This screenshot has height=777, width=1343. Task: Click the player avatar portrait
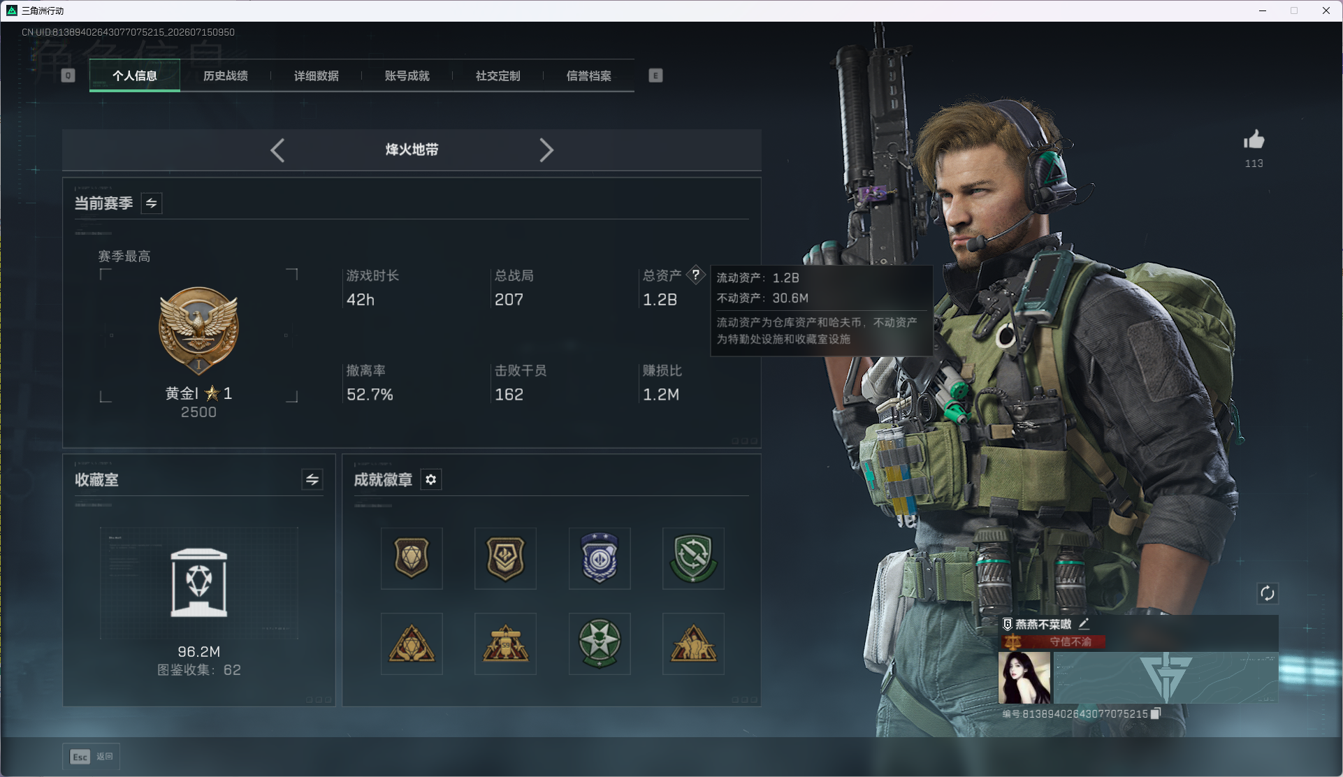coord(1024,678)
